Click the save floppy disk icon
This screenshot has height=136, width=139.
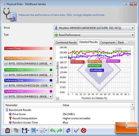(x=25, y=130)
